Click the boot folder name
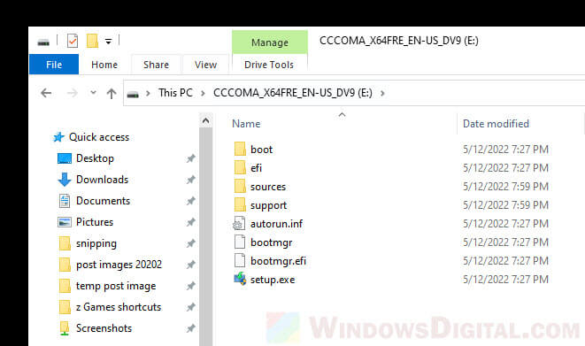 coord(262,150)
